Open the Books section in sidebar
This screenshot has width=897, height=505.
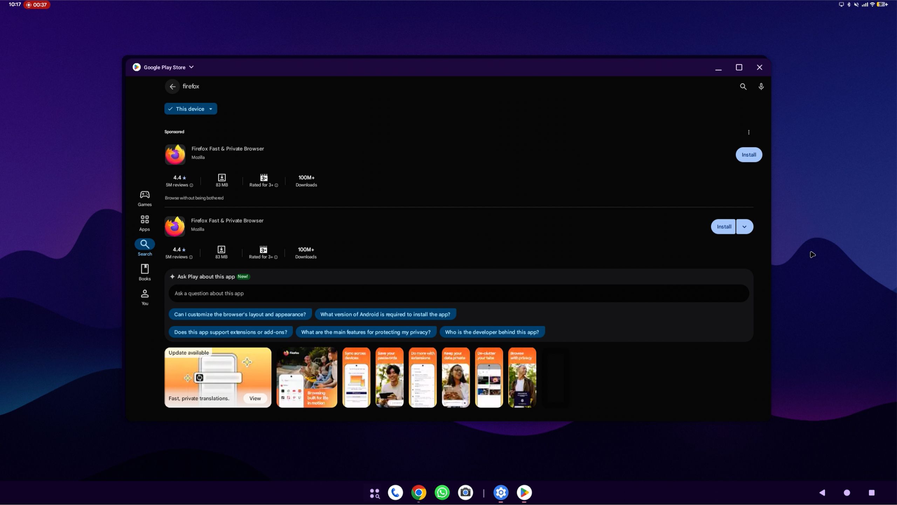click(x=145, y=273)
